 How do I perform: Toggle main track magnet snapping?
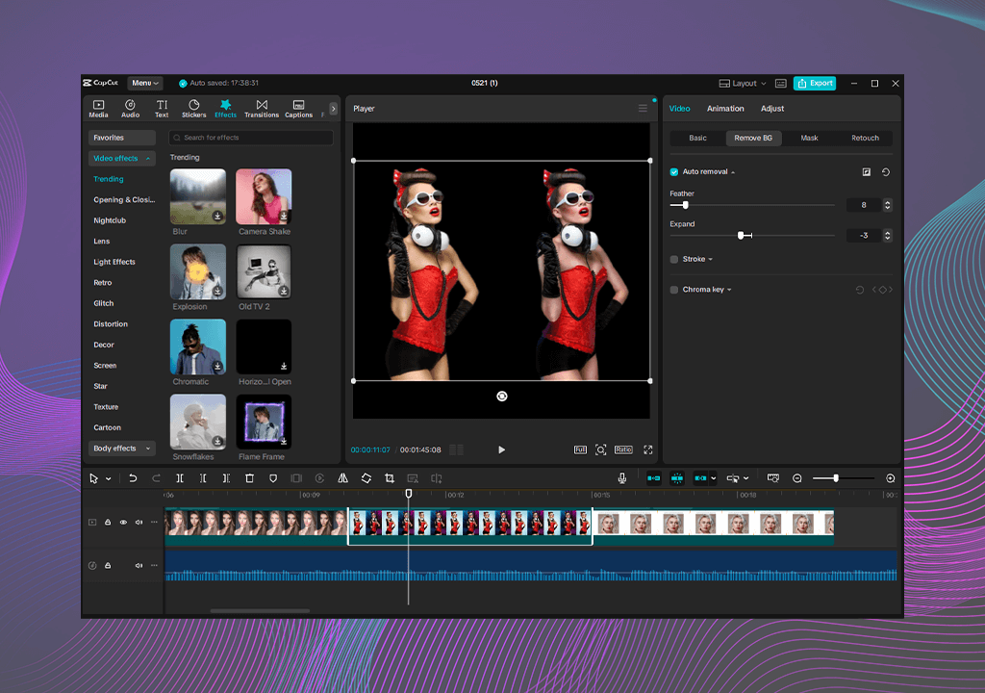click(x=653, y=478)
